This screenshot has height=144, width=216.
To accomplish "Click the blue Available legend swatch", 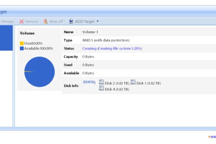I will 22,48.
